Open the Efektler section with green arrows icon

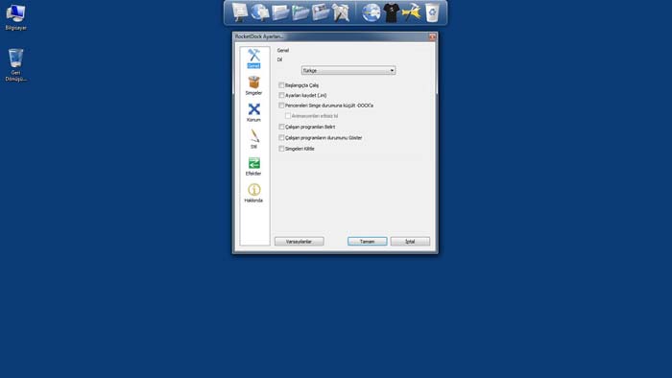click(253, 167)
